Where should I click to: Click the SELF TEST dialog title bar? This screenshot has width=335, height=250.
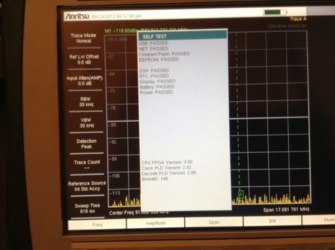point(182,36)
